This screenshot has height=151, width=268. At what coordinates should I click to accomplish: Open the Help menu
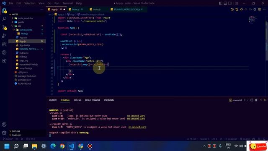tap(79, 3)
